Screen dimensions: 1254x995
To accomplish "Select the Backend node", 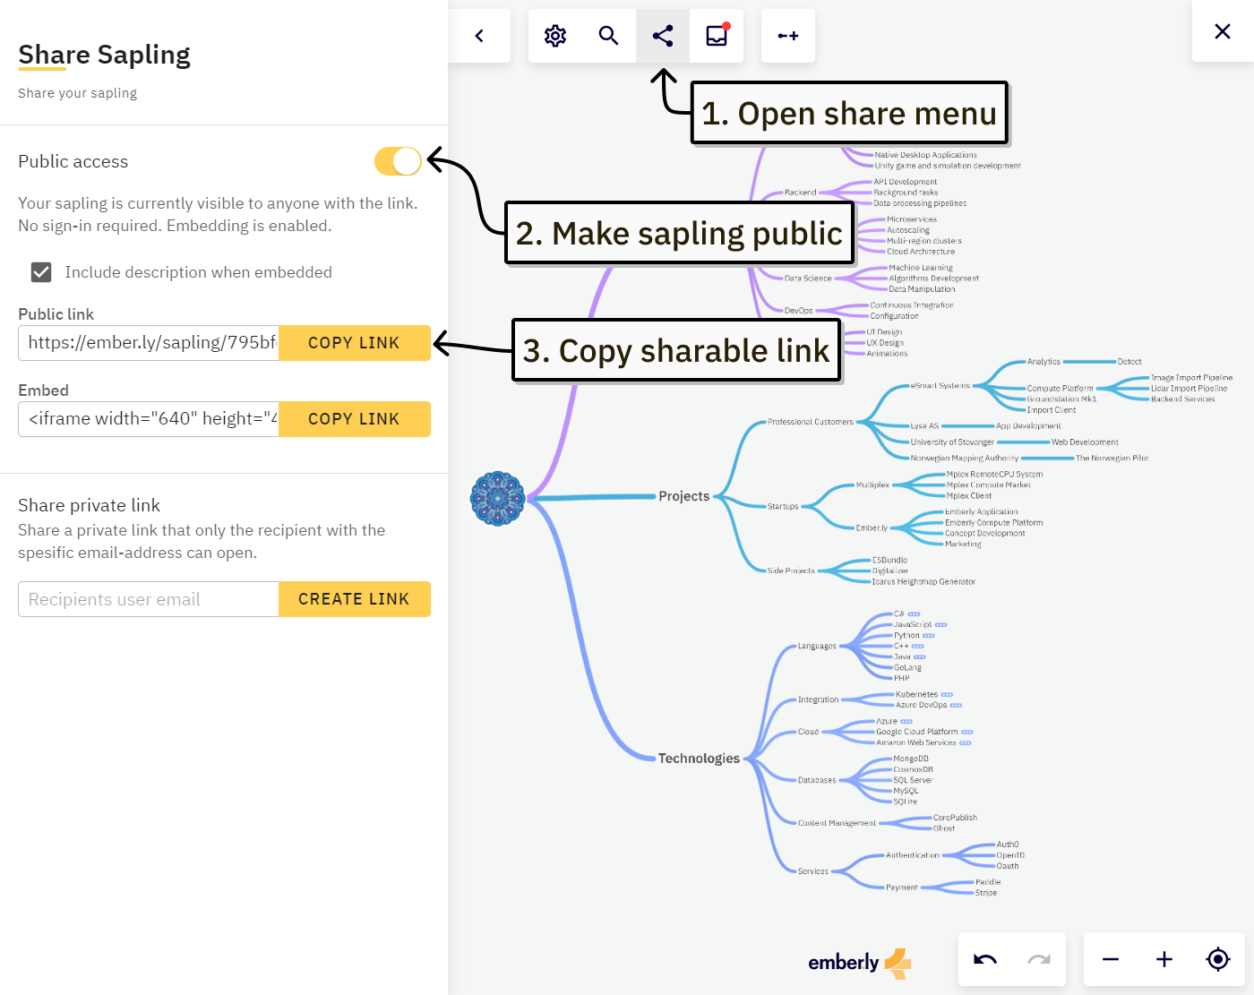I will [800, 193].
